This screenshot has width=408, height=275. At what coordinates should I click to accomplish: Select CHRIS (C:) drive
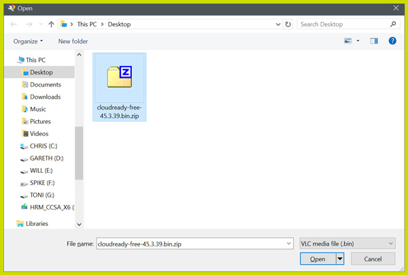point(39,146)
